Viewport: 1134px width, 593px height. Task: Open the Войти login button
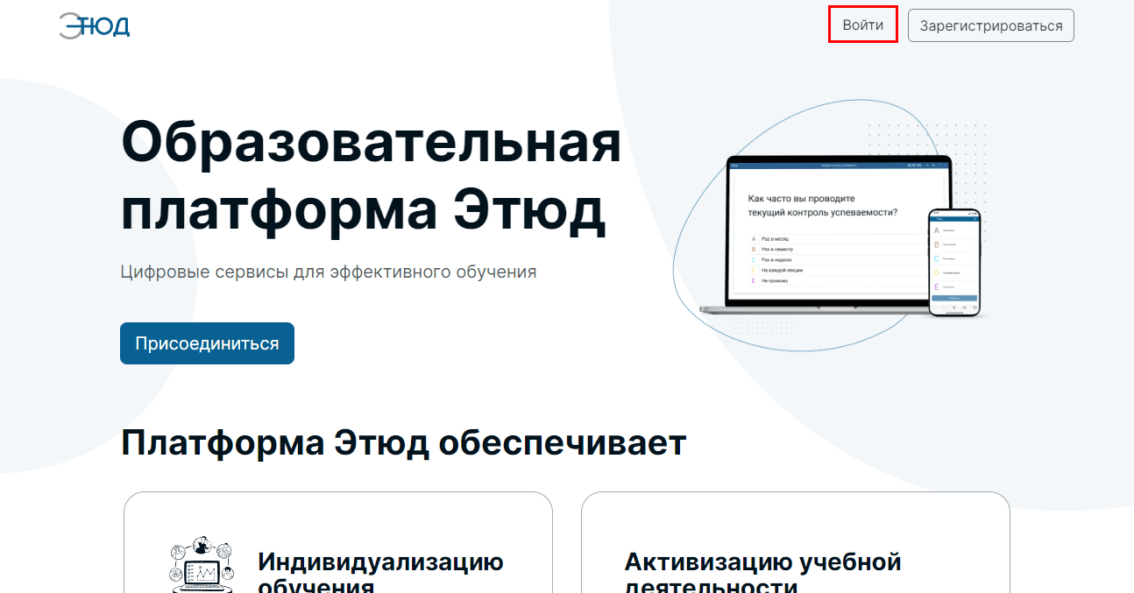pos(863,25)
